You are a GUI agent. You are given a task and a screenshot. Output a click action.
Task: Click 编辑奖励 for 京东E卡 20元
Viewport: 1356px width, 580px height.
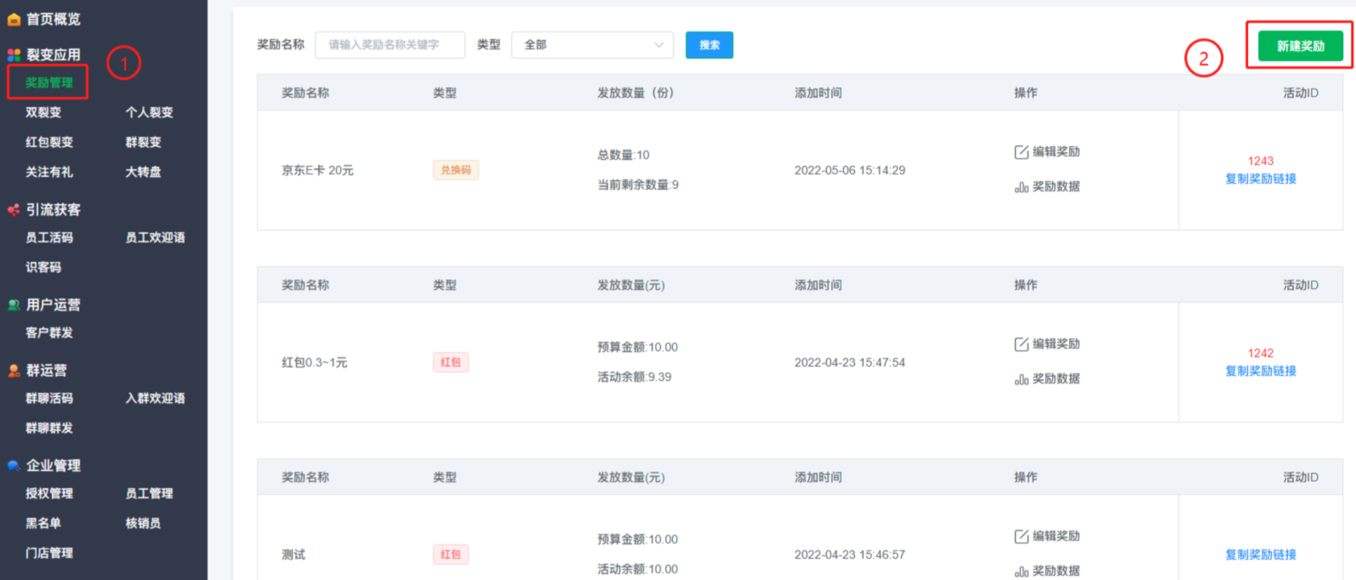[1056, 151]
